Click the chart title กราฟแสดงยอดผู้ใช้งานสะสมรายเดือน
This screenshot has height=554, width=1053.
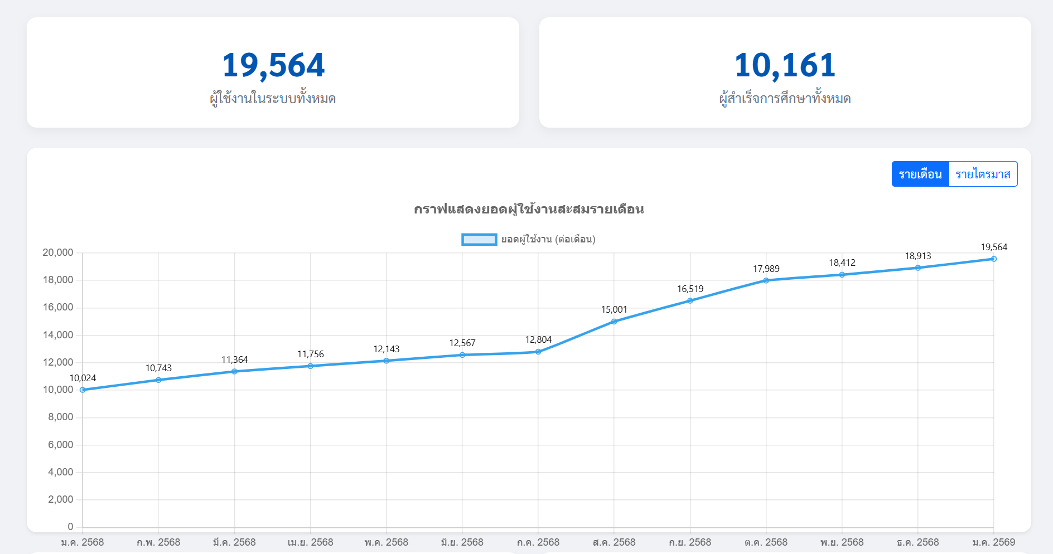pos(529,209)
